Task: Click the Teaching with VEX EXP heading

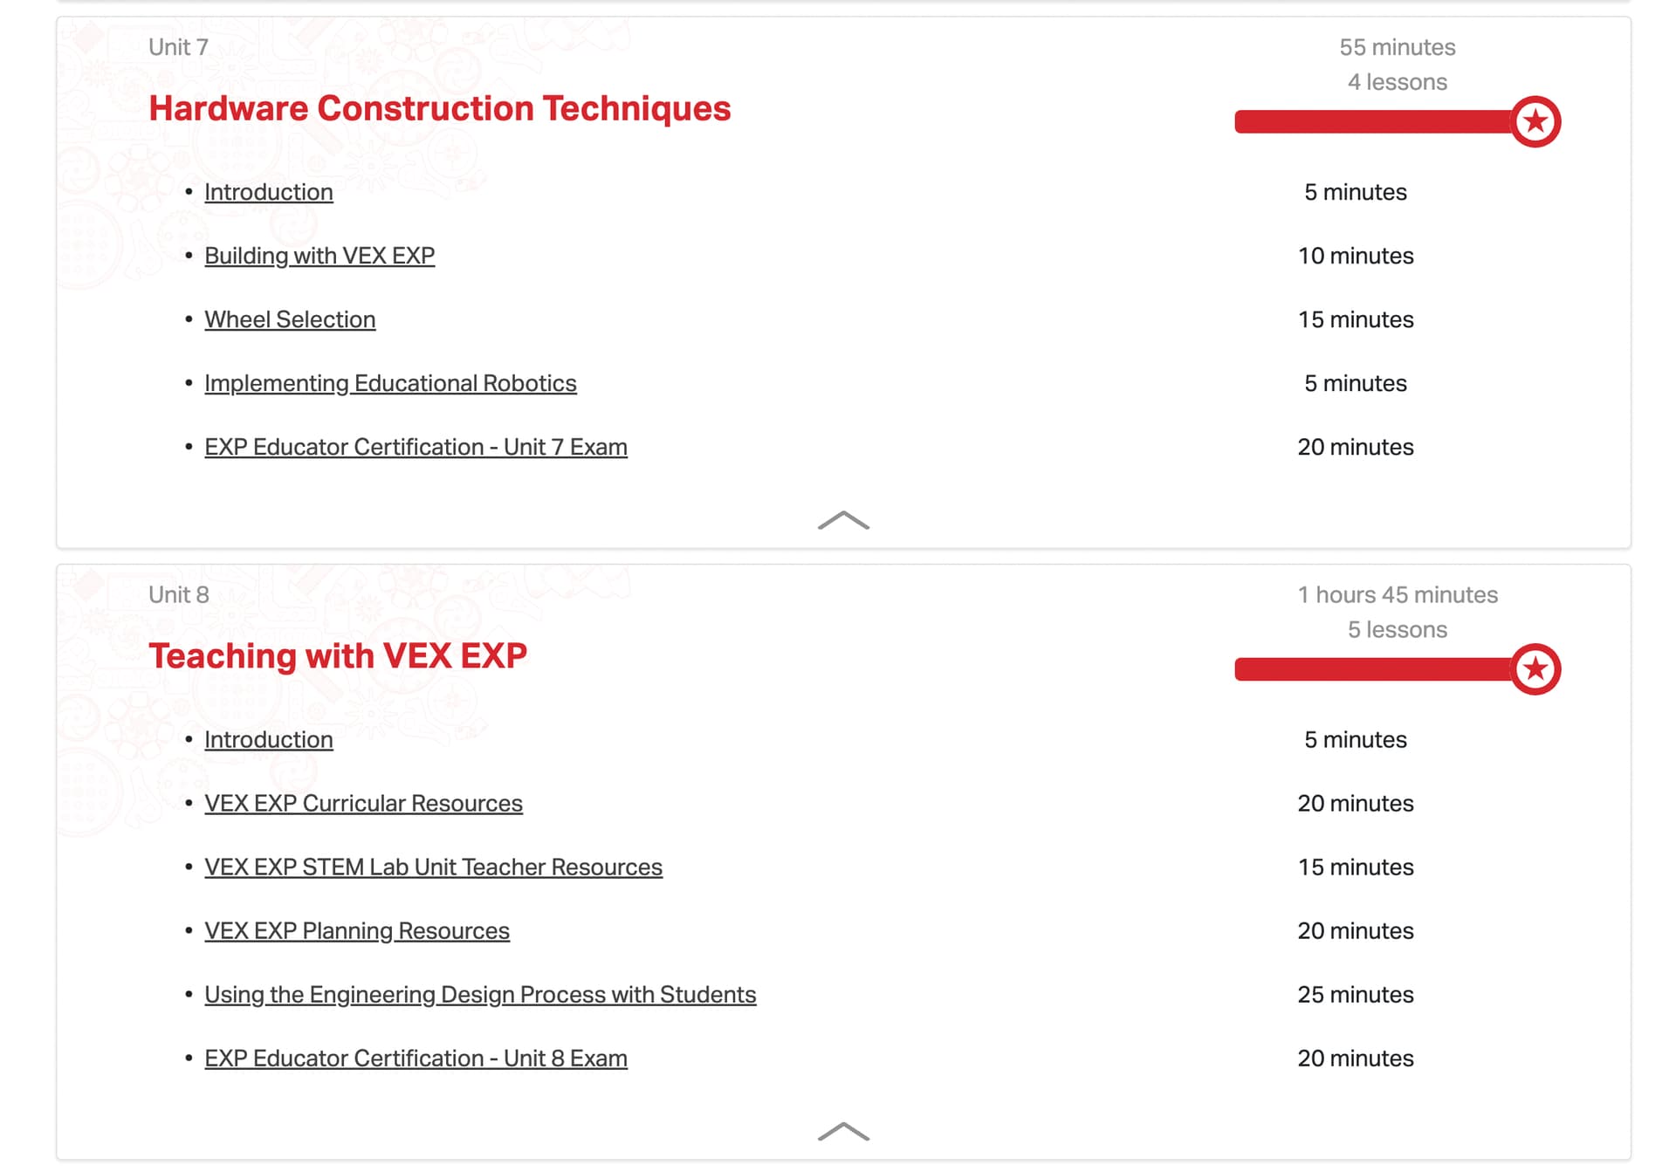Action: (x=338, y=656)
